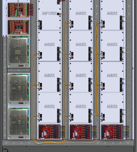Select the MP1502 controller module
Viewport: 137px width, 152px height.
point(49,15)
